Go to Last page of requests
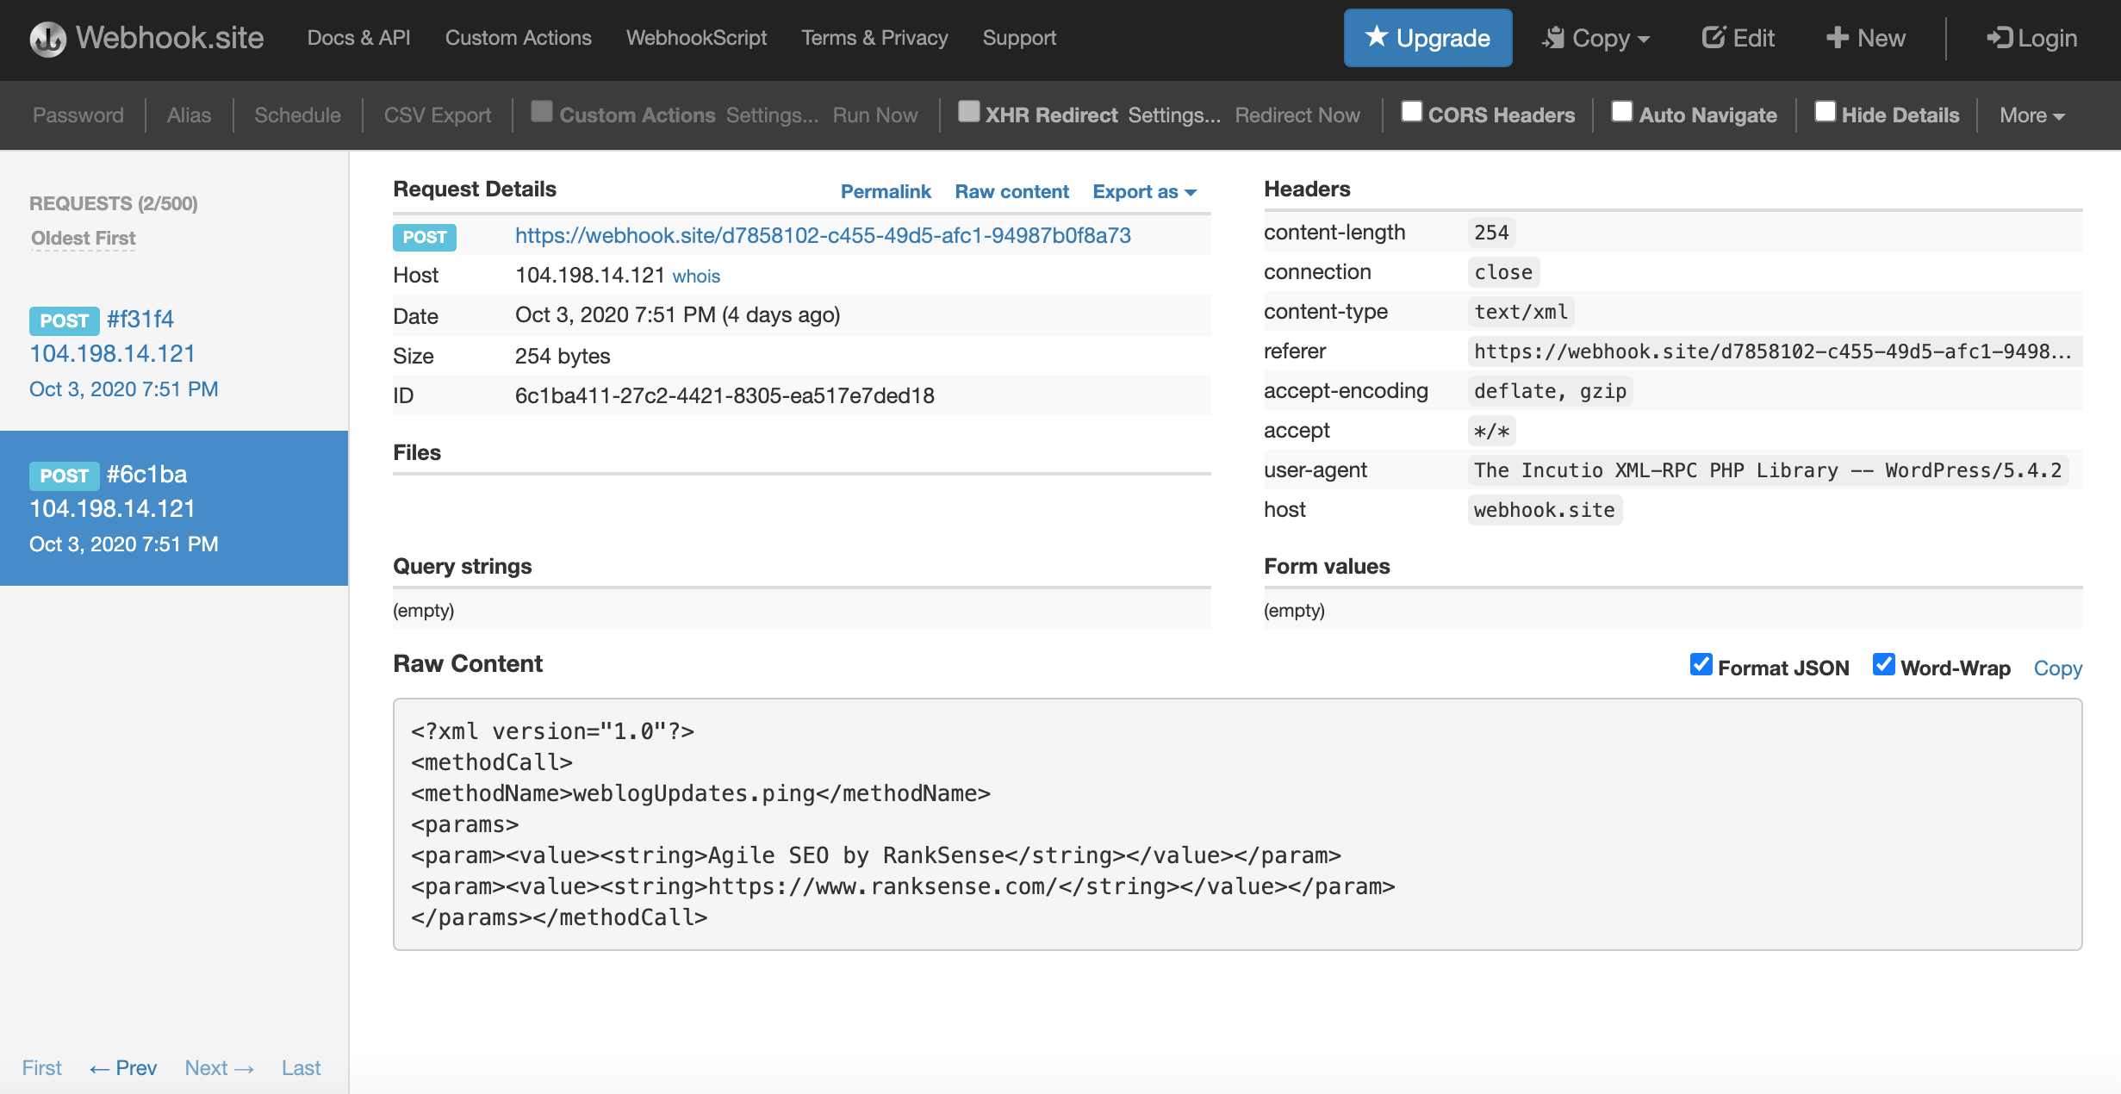Image resolution: width=2121 pixels, height=1094 pixels. [x=301, y=1067]
